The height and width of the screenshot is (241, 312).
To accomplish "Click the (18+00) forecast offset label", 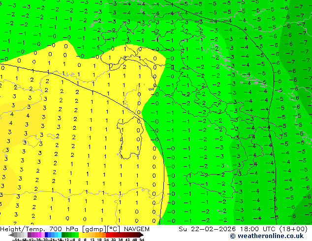I will pyautogui.click(x=293, y=229).
